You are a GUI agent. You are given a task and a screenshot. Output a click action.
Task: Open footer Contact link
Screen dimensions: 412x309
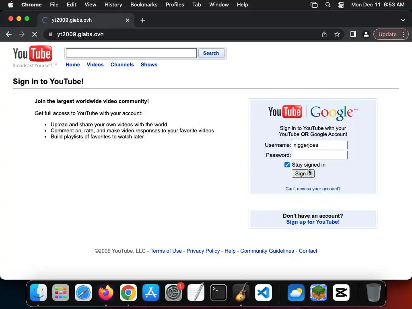click(308, 251)
